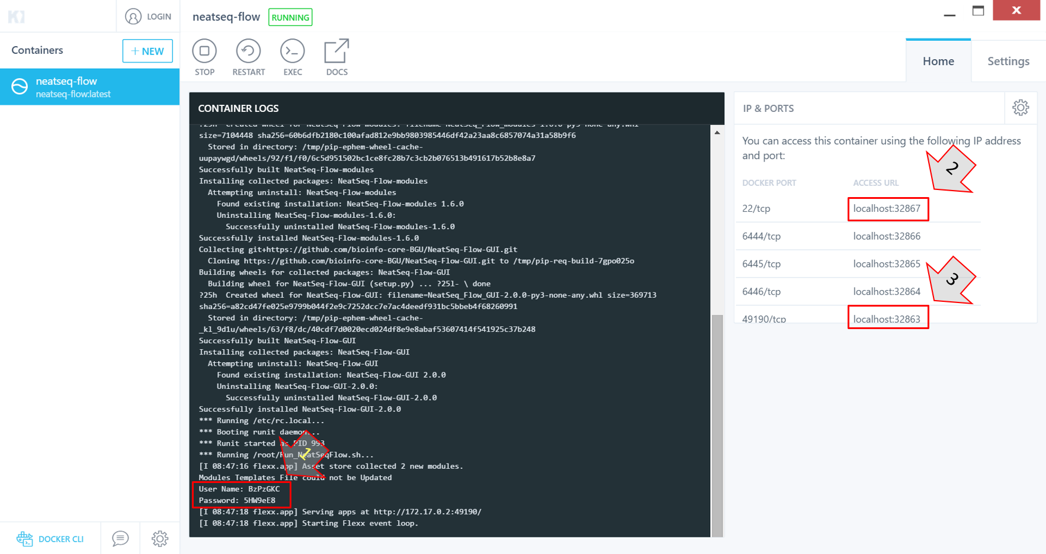Click the Kitematic logo icon
The height and width of the screenshot is (554, 1046).
[x=17, y=17]
